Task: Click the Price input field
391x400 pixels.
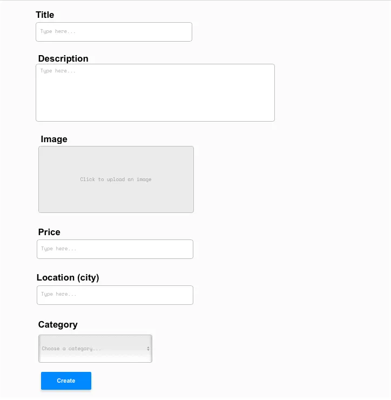Action: [114, 249]
